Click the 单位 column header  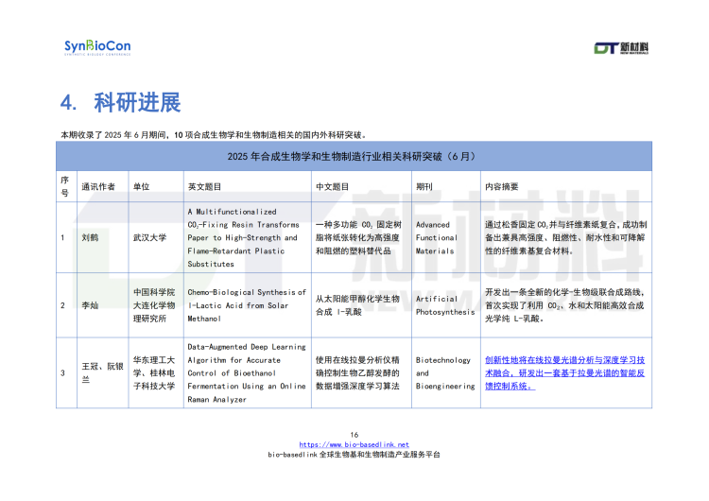click(141, 186)
